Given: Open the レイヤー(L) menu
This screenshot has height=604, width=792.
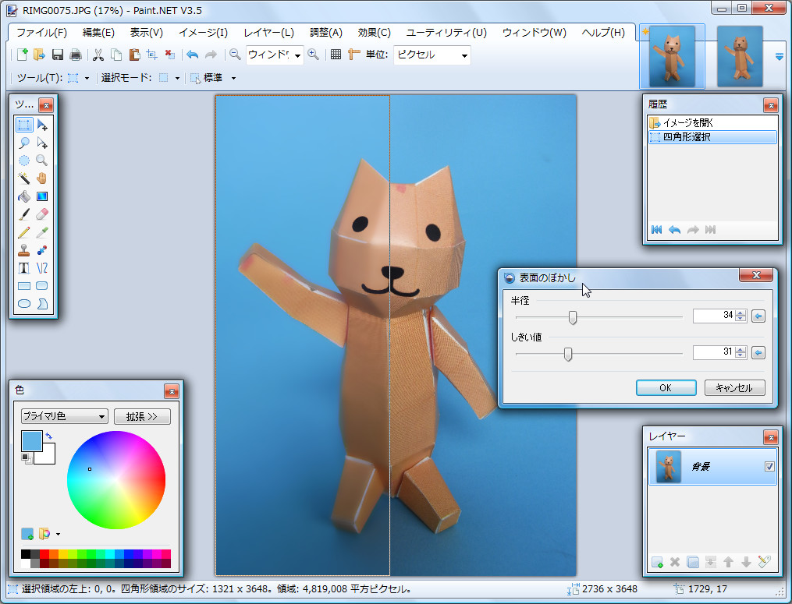Looking at the screenshot, I should pyautogui.click(x=268, y=33).
